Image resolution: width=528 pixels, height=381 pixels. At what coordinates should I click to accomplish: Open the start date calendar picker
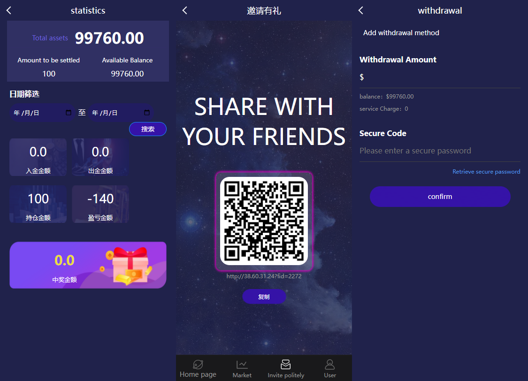coord(69,113)
